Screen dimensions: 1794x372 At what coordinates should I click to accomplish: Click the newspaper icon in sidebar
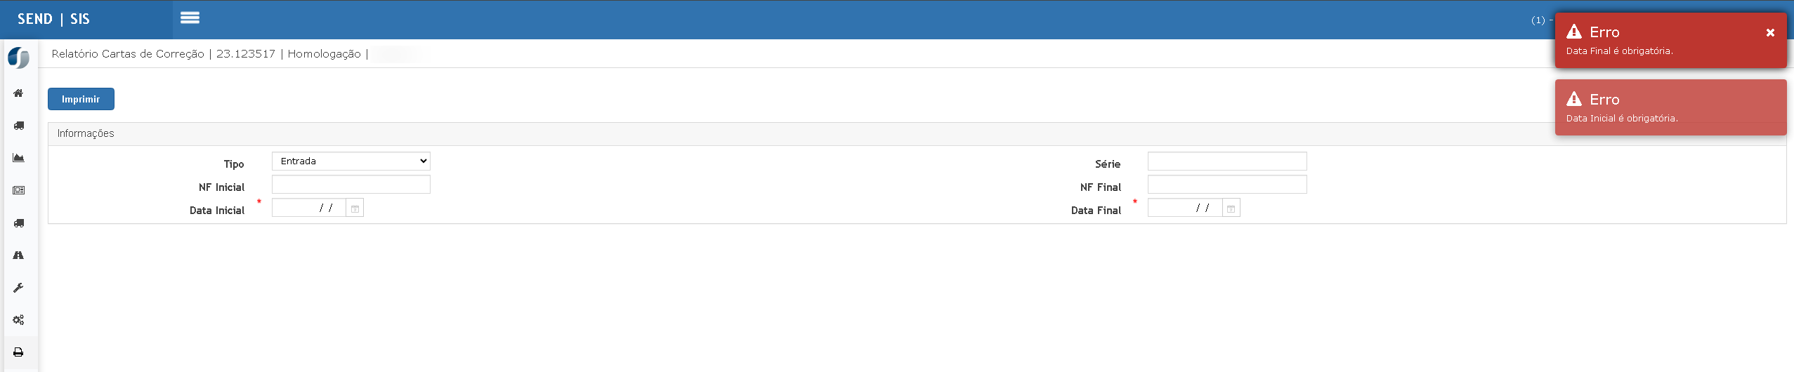[x=18, y=190]
